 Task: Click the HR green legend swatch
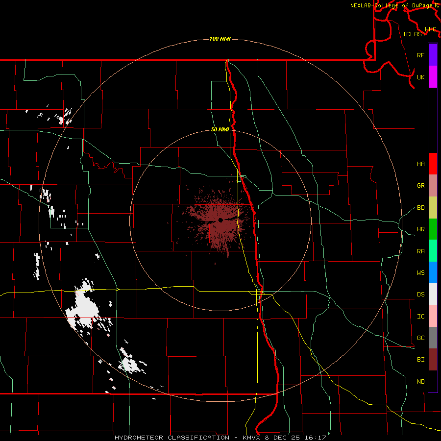pyautogui.click(x=433, y=229)
